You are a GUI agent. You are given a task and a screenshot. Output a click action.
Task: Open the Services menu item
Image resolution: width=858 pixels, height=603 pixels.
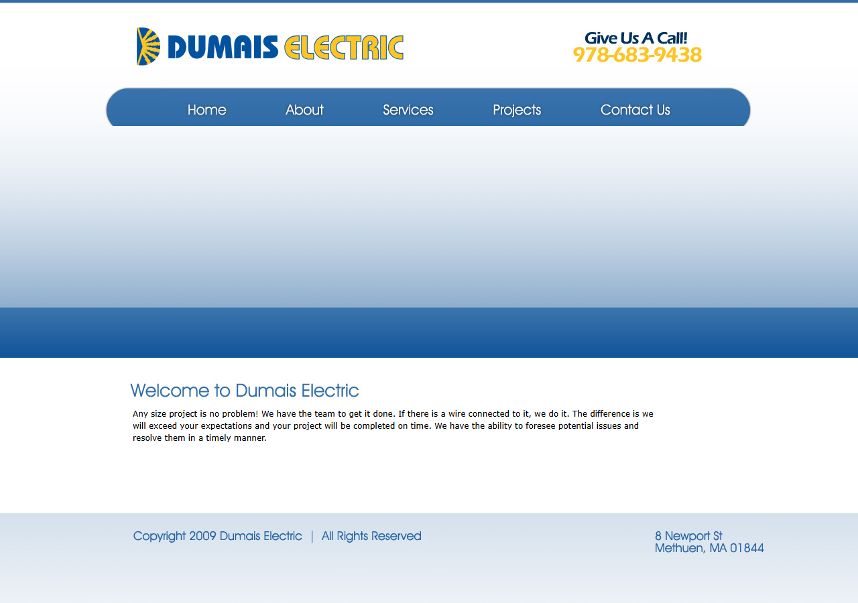[x=408, y=110]
